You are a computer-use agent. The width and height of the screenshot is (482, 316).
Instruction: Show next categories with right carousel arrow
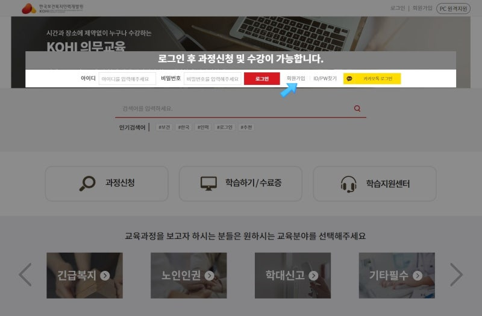click(457, 274)
